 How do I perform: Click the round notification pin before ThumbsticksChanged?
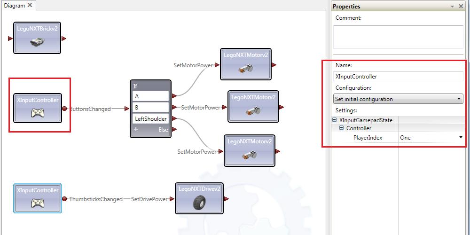click(x=64, y=199)
